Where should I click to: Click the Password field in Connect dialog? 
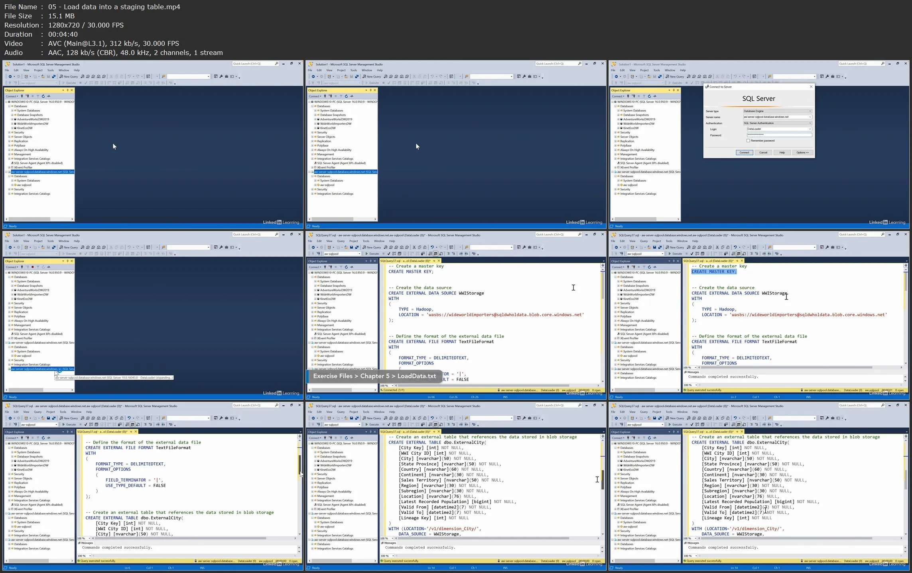tap(779, 135)
